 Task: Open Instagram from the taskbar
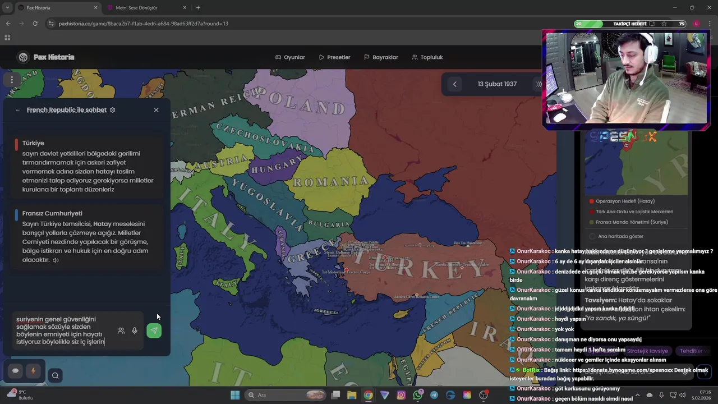pyautogui.click(x=401, y=395)
